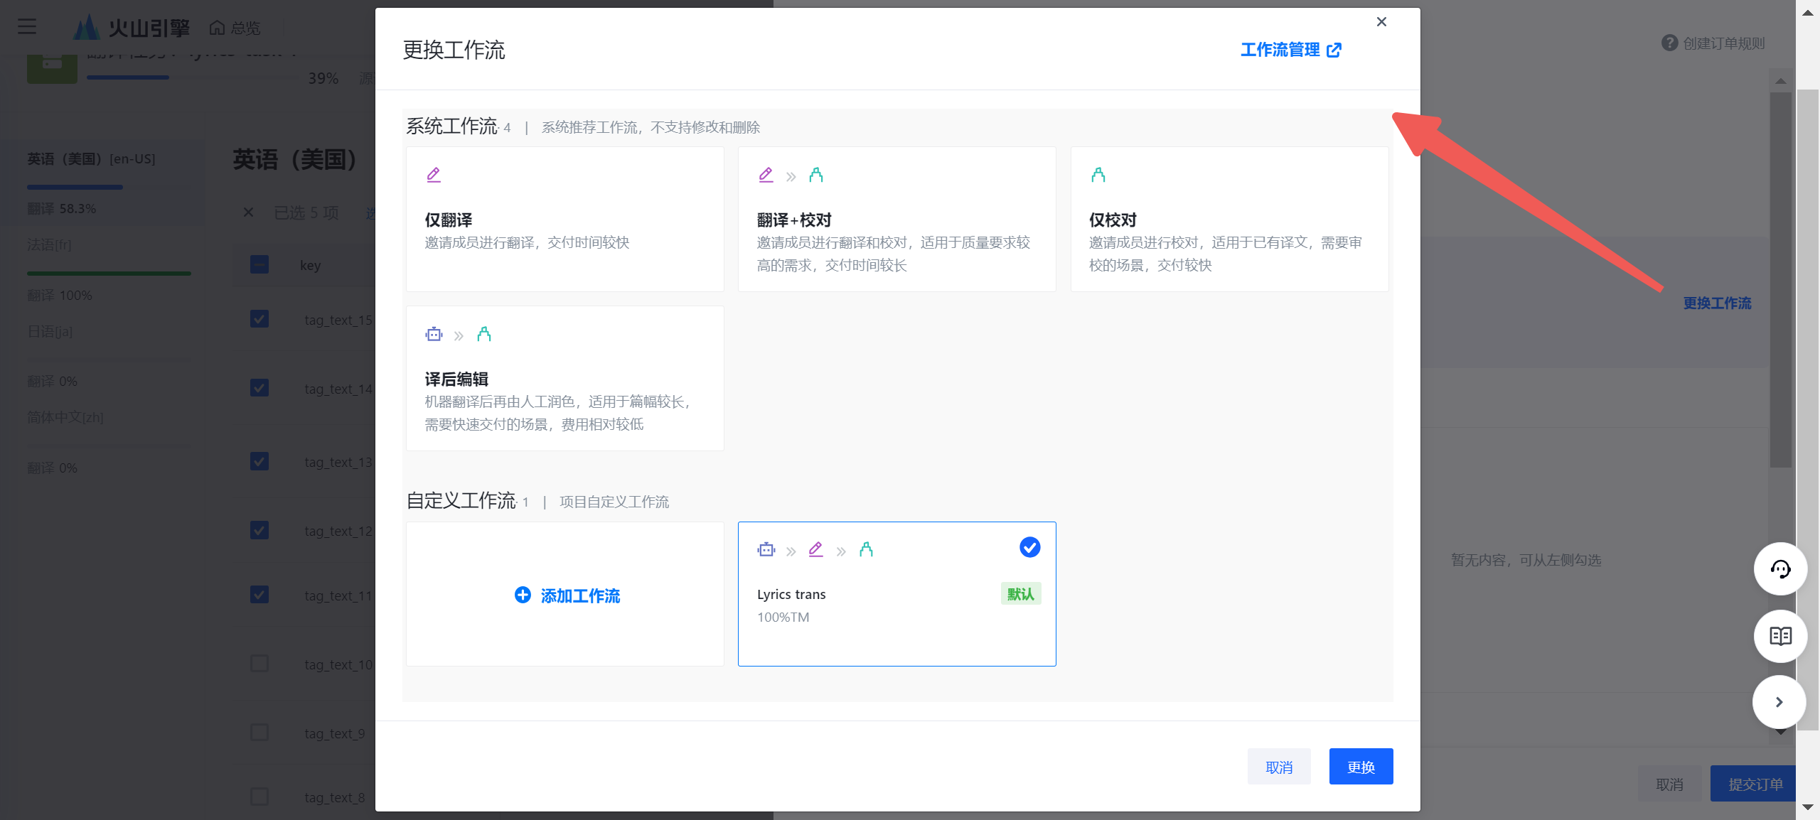Click the blue 更换 confirm button
The width and height of the screenshot is (1820, 820).
coord(1360,767)
